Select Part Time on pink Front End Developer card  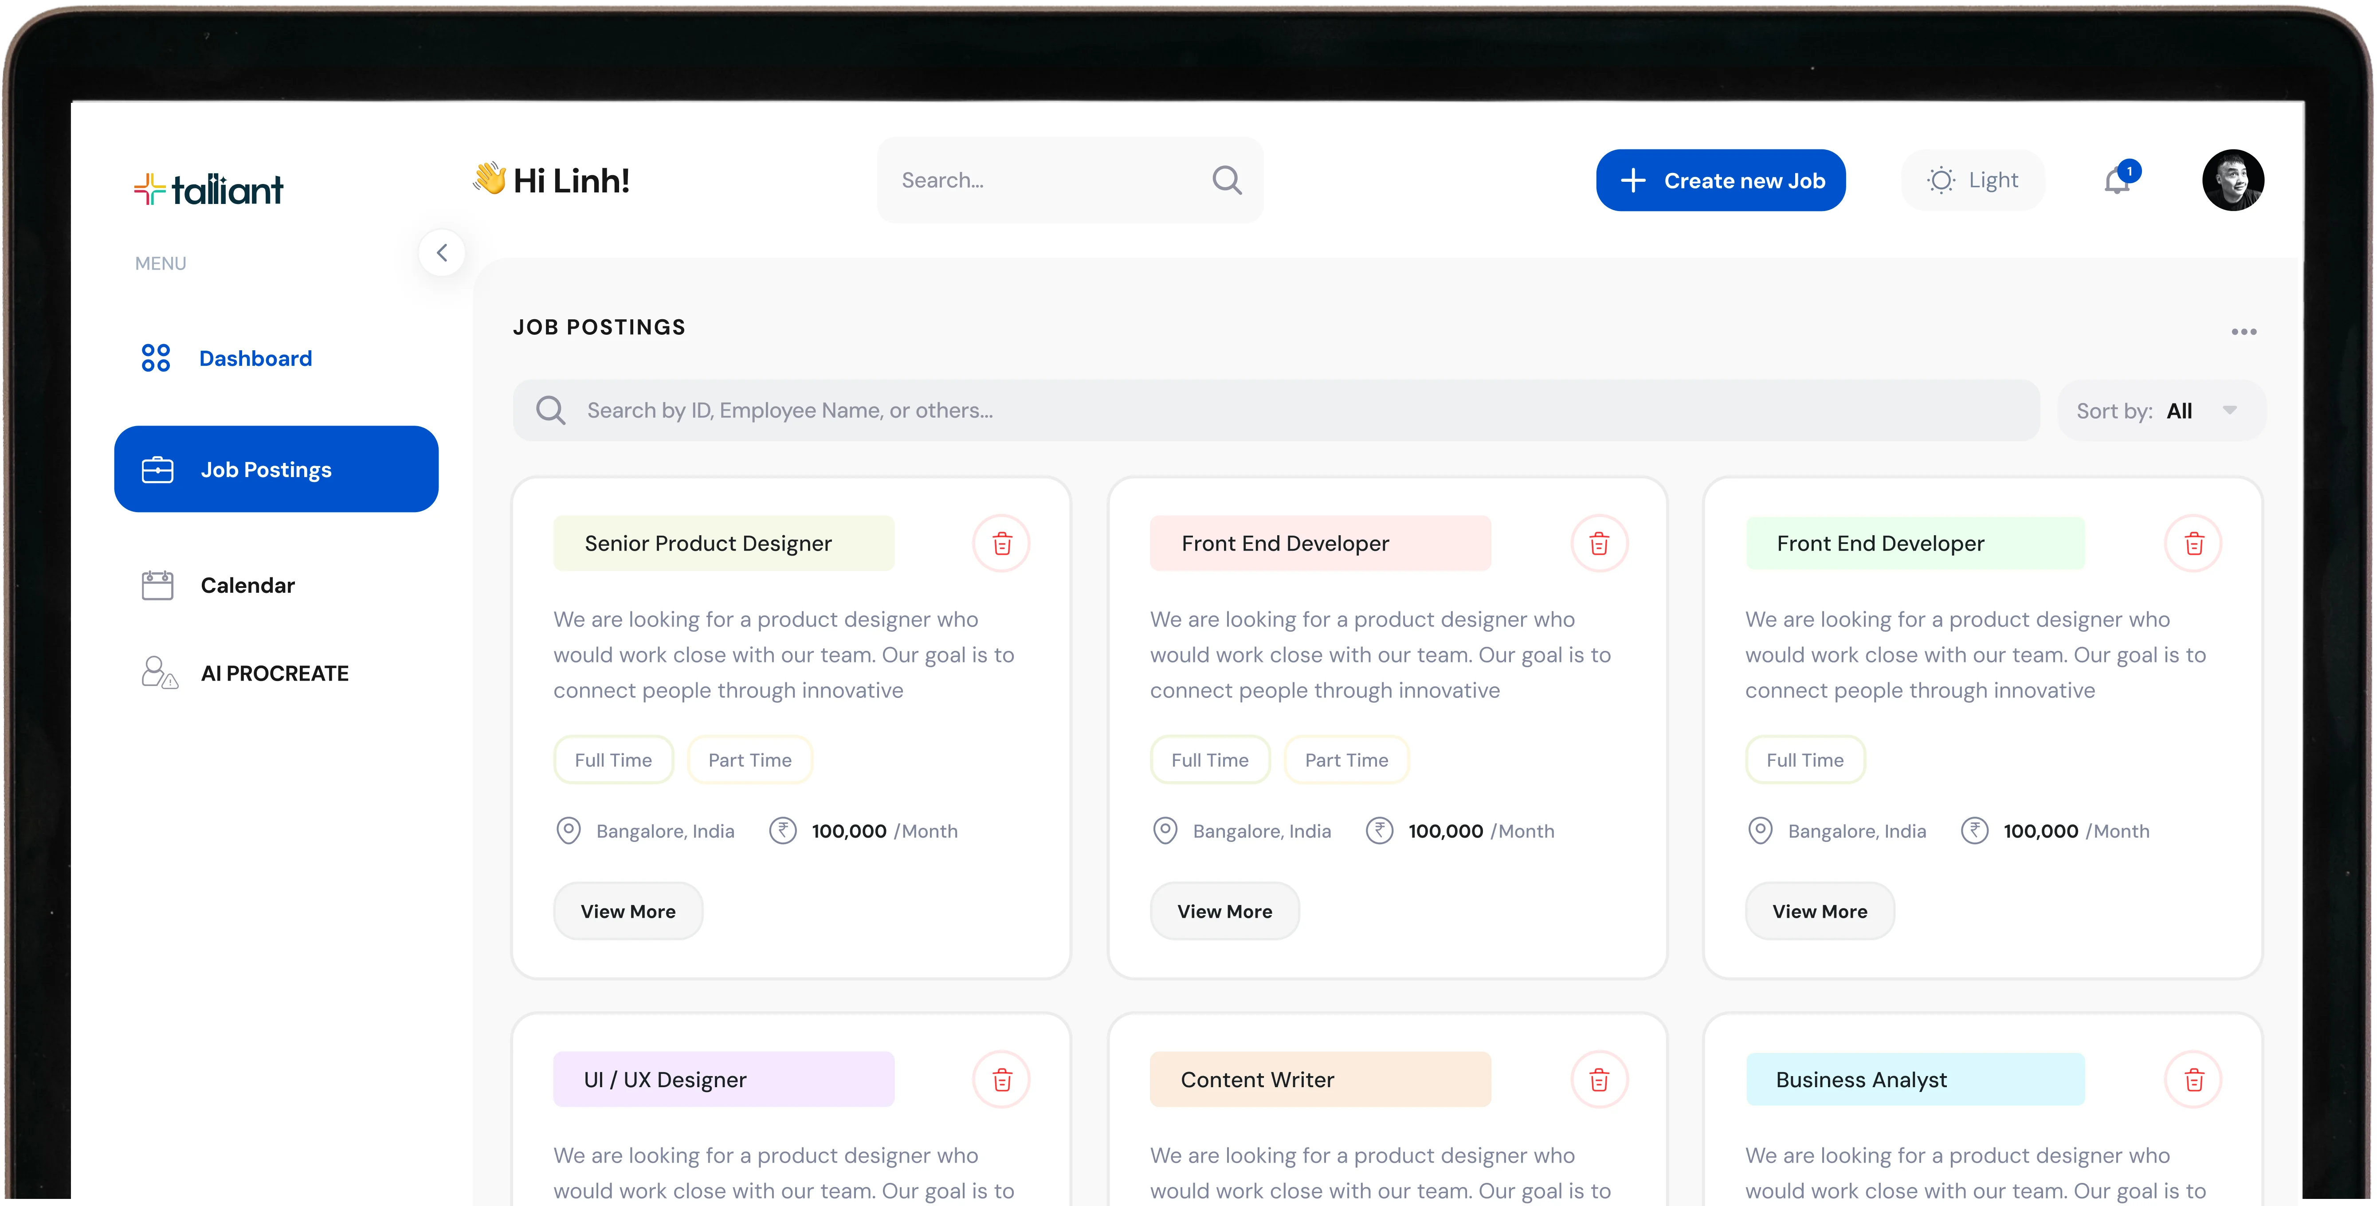(x=1347, y=760)
